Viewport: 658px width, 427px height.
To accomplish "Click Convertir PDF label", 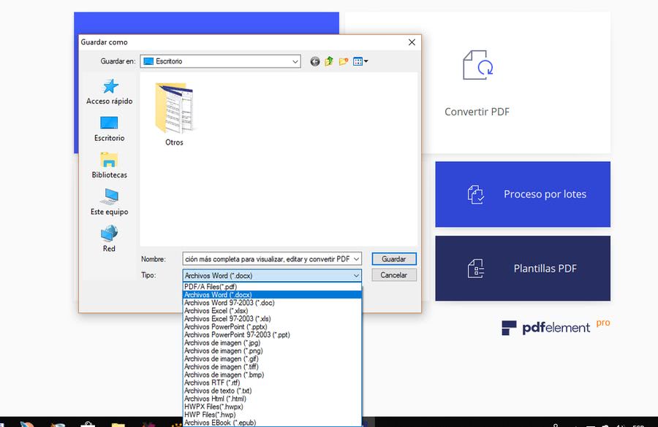I will tap(477, 112).
